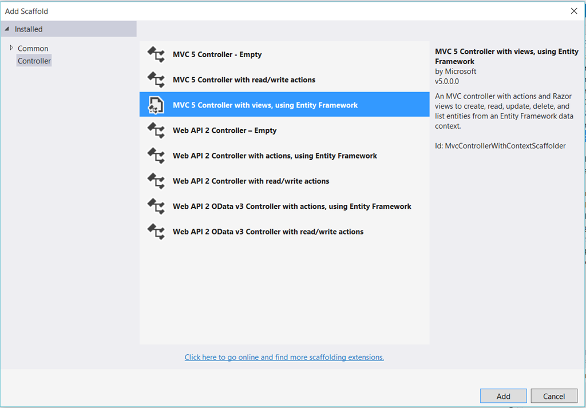Expand the Common tree node arrow
Screen dimensions: 586x408
pyautogui.click(x=11, y=48)
